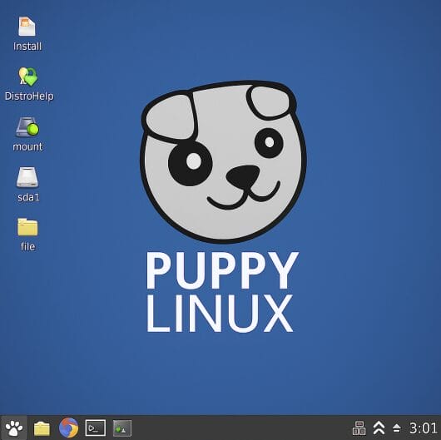Click the empty taskbar middle area

(x=242, y=428)
